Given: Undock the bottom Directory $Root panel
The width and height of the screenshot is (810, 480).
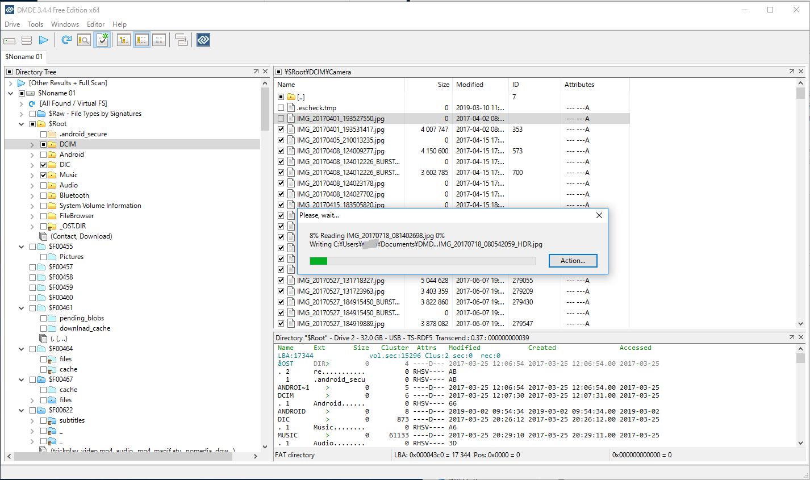Looking at the screenshot, I should coord(792,337).
